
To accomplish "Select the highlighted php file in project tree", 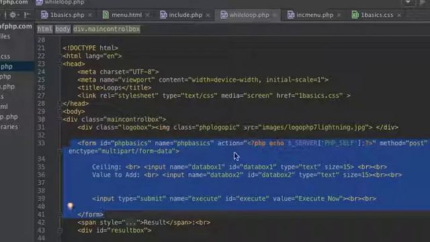I will [16, 67].
